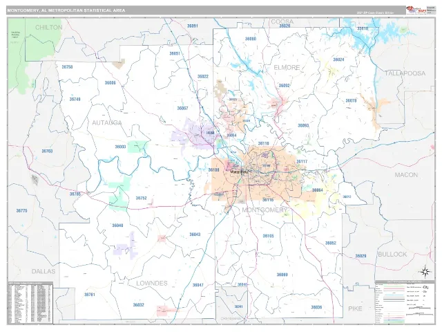Click ZIP code 36022

coord(203,77)
